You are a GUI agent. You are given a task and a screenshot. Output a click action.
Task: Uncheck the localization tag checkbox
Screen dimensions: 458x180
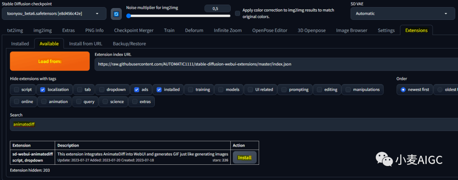(x=43, y=90)
